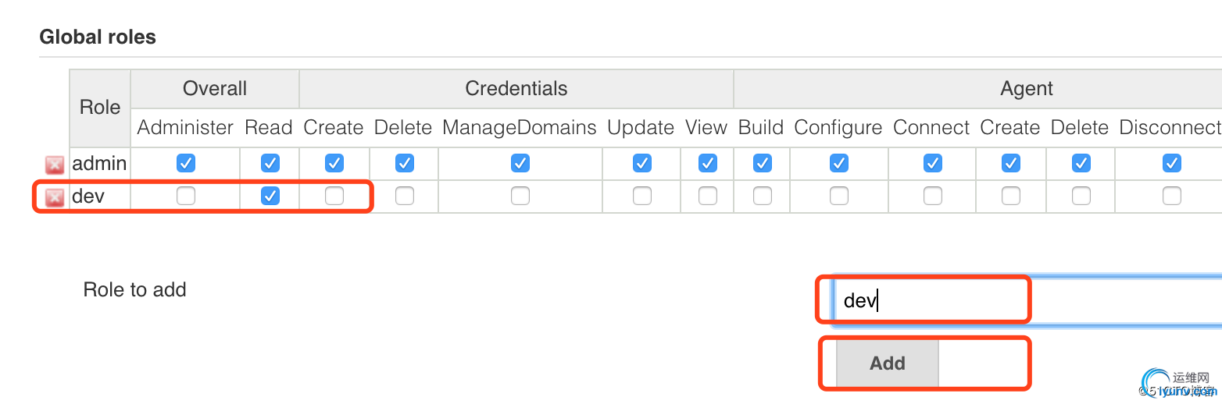Uncheck Agent Disconnect for admin role

(1171, 163)
